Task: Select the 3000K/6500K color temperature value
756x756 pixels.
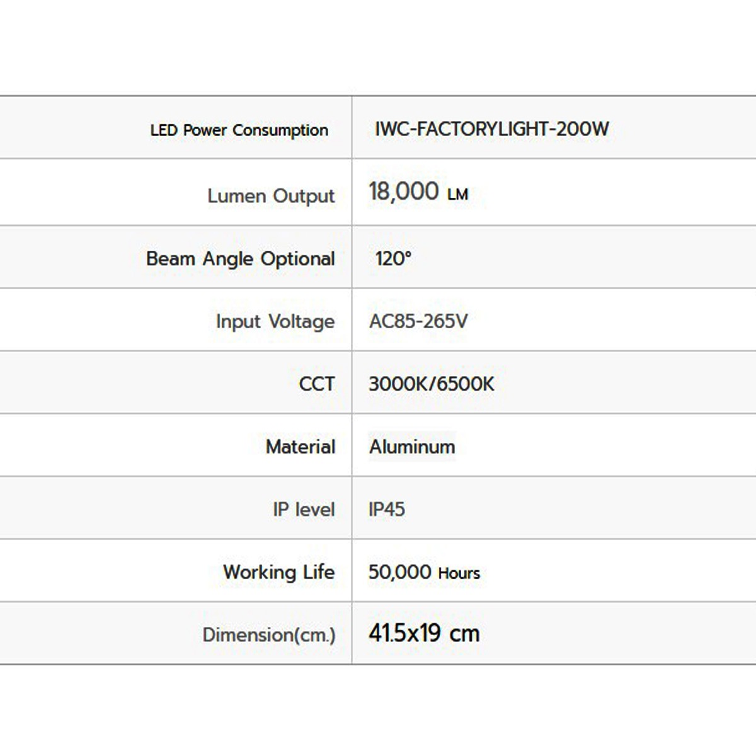Action: [432, 384]
